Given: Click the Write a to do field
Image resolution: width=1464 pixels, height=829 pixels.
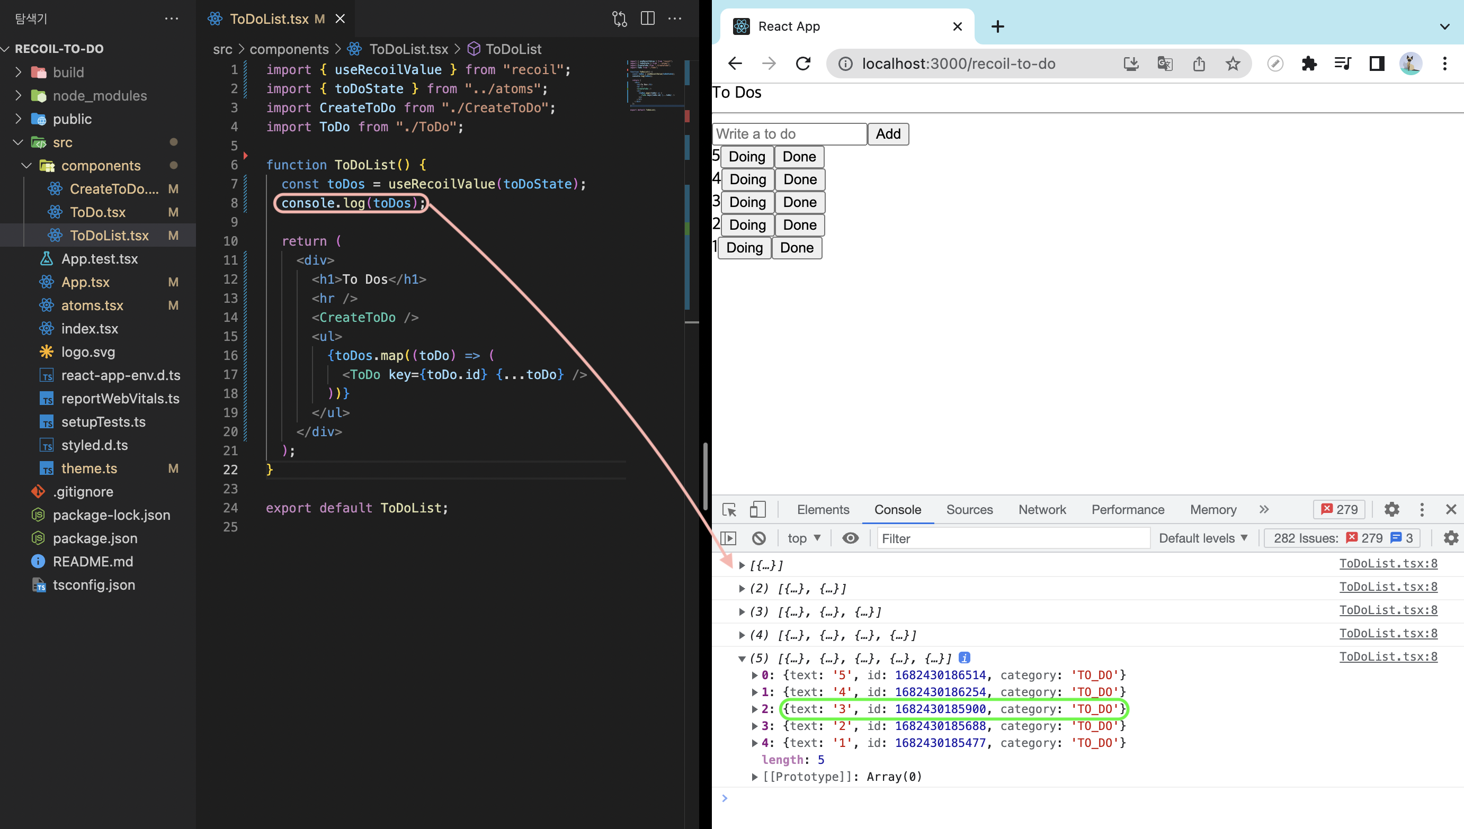Looking at the screenshot, I should coord(789,134).
